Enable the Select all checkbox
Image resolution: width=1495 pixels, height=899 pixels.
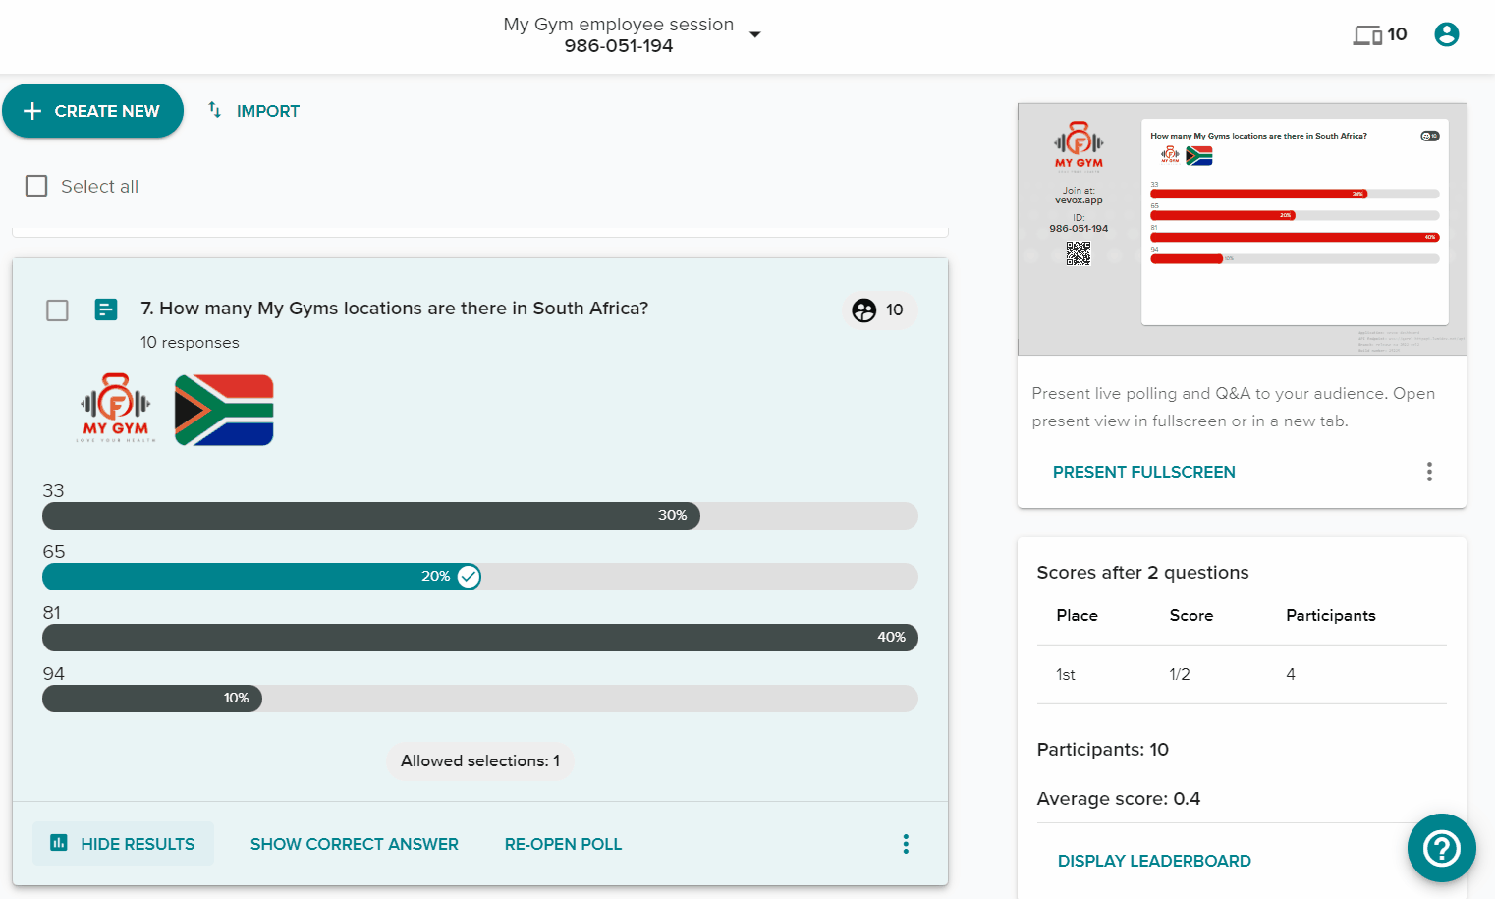(36, 186)
